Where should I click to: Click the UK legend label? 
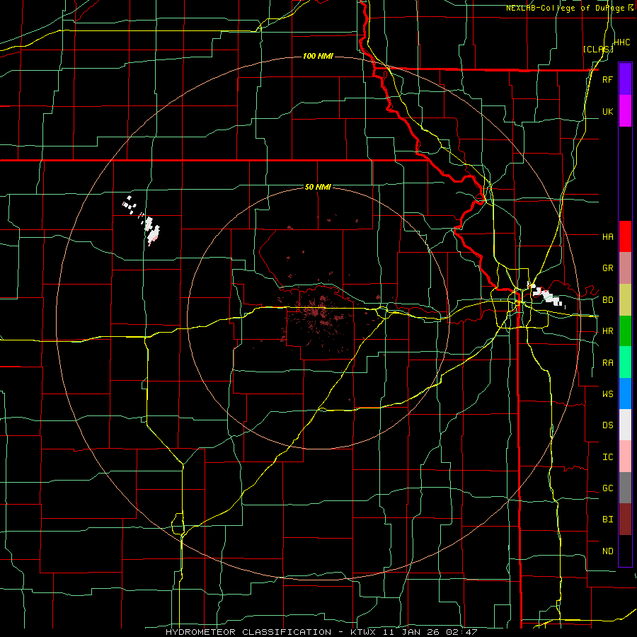(x=607, y=111)
